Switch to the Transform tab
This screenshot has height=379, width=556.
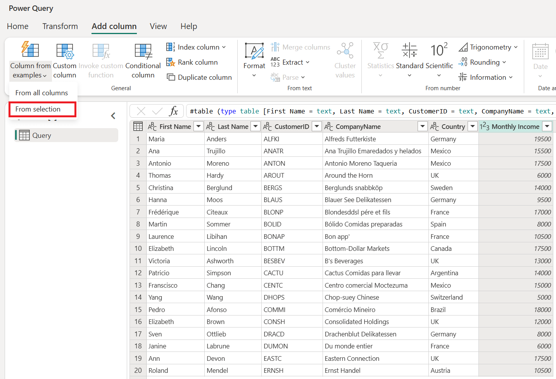[x=60, y=26]
